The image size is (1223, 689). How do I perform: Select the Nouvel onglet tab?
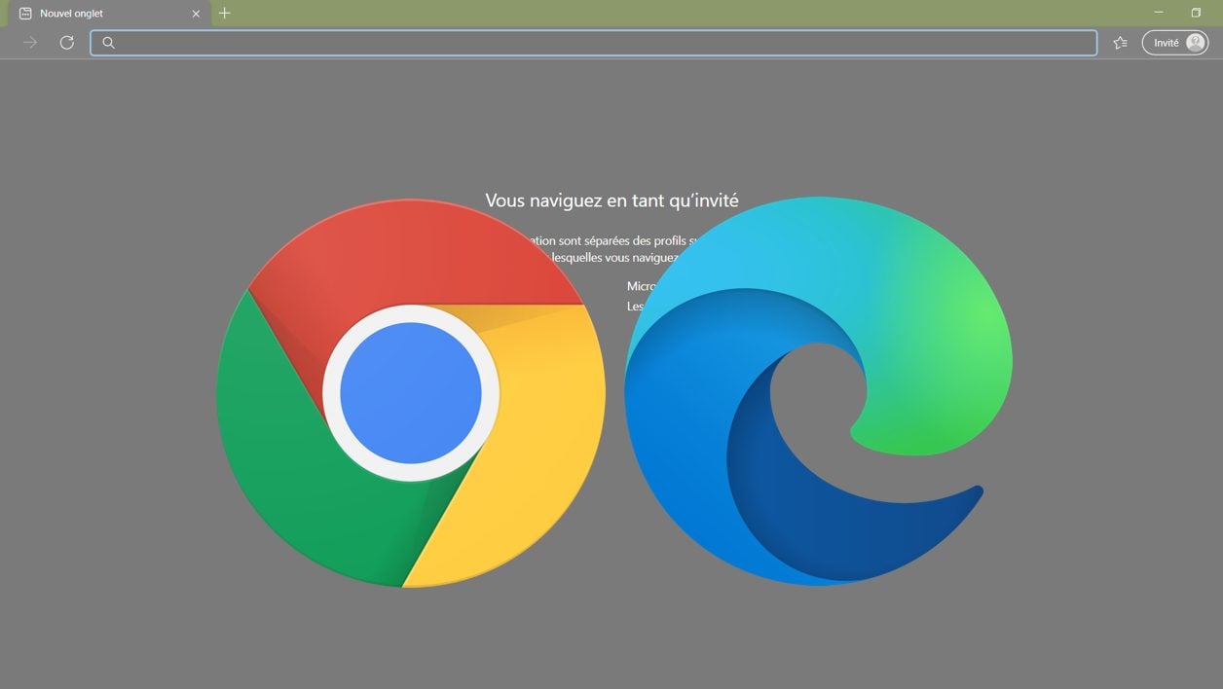coord(109,14)
